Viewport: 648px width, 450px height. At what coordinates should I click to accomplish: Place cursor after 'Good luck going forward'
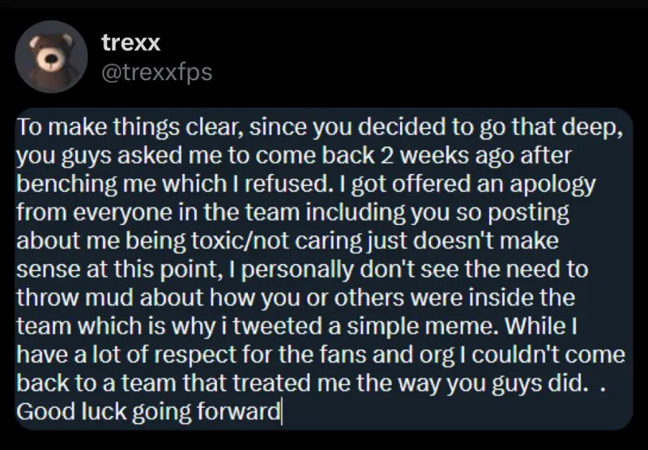pos(281,412)
